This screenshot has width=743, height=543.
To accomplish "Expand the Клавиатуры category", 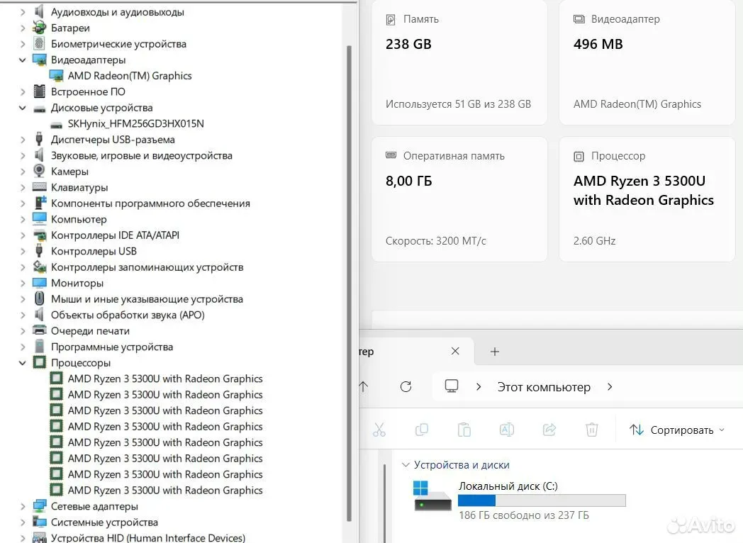I will [22, 188].
